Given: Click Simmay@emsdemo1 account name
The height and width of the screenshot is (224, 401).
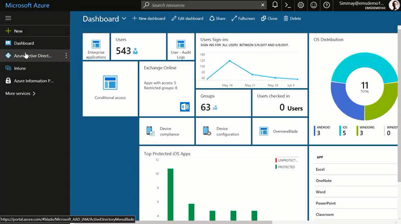Looking at the screenshot, I should (x=361, y=3).
